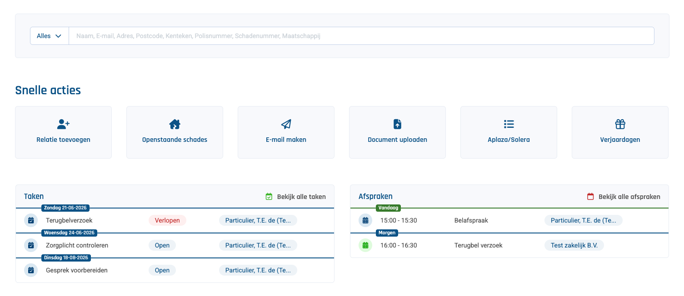
Task: Click the task icon in the Gesprek voorbereiden row
Action: pos(31,270)
